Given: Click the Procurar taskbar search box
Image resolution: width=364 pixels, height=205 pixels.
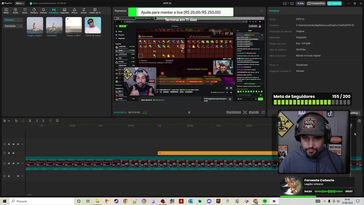Looking at the screenshot, I should [41, 201].
